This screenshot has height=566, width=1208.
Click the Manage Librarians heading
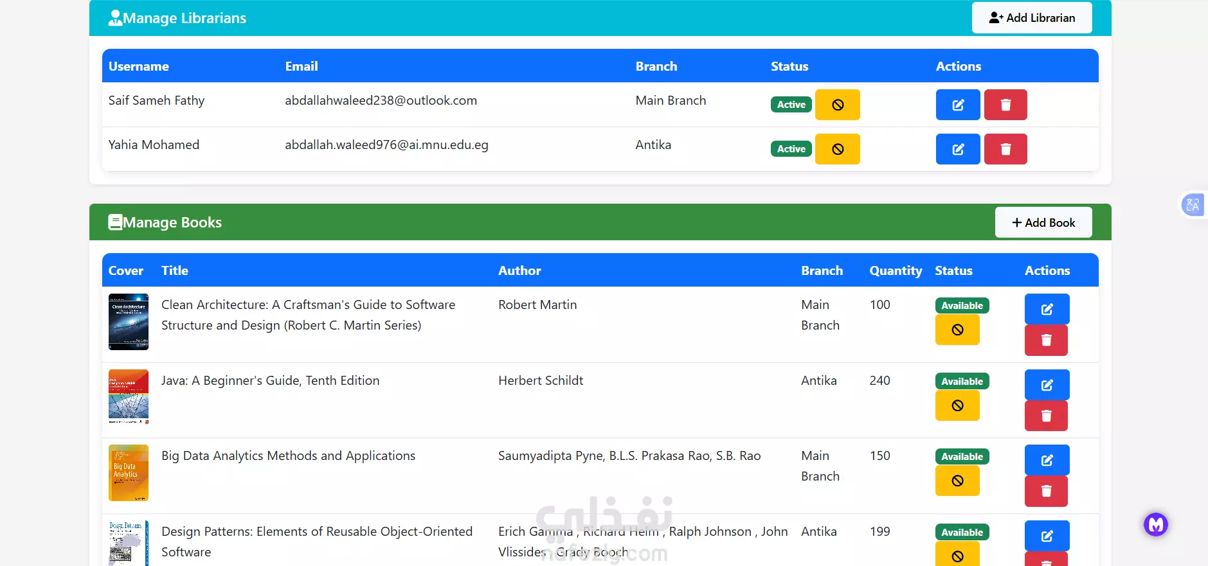185,19
